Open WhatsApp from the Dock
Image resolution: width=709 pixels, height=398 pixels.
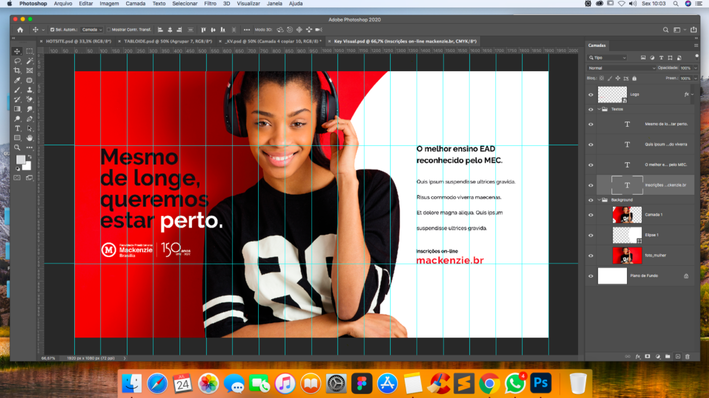click(x=515, y=384)
